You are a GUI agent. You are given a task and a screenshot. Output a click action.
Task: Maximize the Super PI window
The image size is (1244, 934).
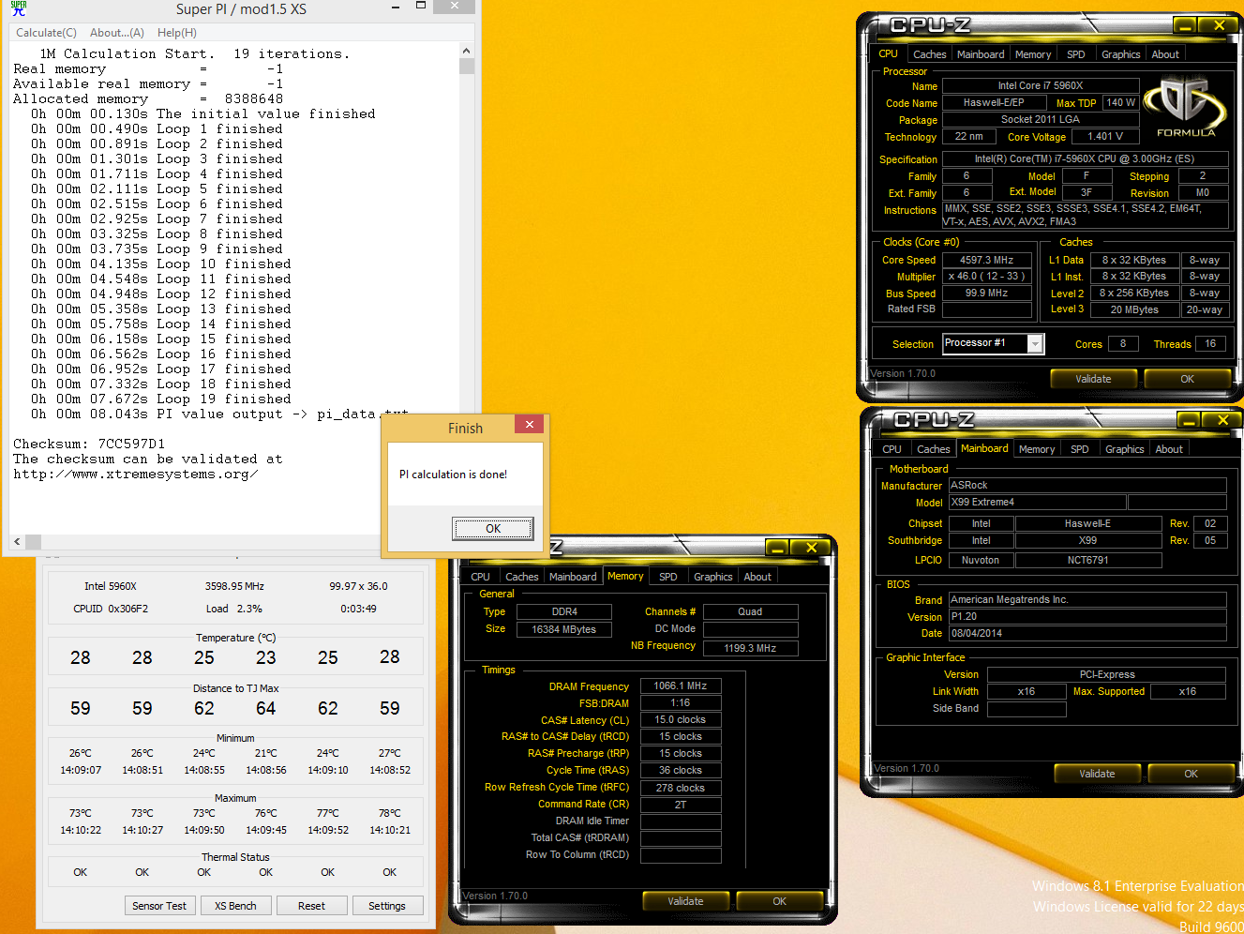(421, 7)
